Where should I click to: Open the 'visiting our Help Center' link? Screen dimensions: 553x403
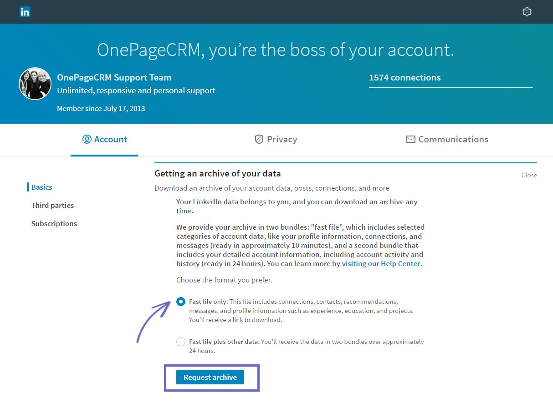[x=381, y=263]
